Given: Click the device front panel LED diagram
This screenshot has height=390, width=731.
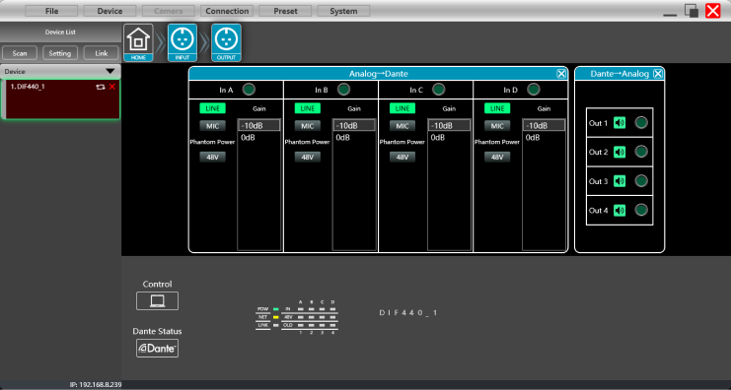Looking at the screenshot, I should click(297, 317).
